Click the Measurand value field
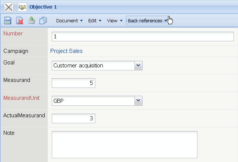 coord(73,83)
